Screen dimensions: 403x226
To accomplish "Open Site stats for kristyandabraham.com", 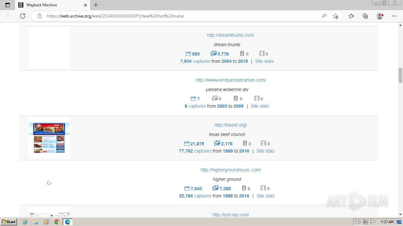I will point(260,106).
